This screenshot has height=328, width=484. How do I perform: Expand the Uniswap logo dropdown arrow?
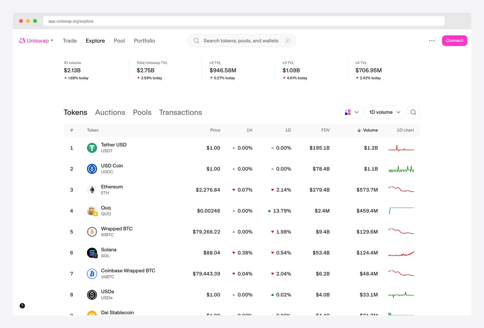[x=52, y=41]
